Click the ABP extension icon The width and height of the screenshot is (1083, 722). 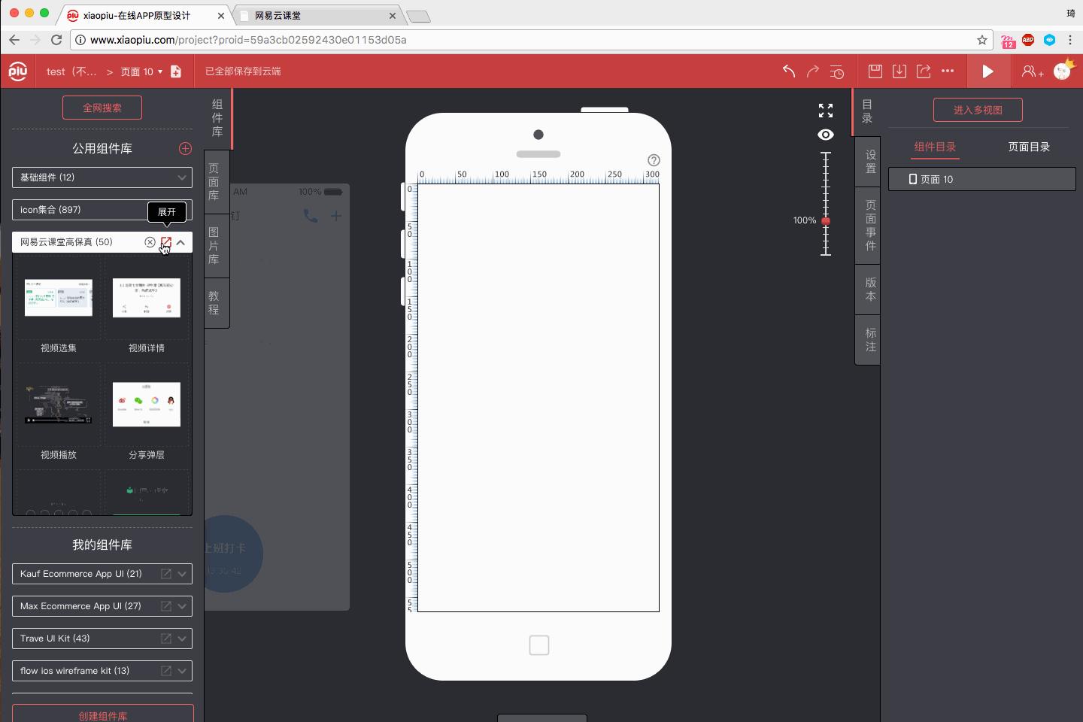point(1028,40)
